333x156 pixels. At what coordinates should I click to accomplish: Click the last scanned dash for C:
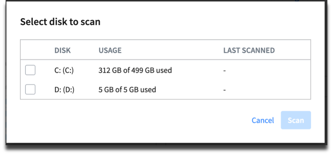tap(225, 70)
